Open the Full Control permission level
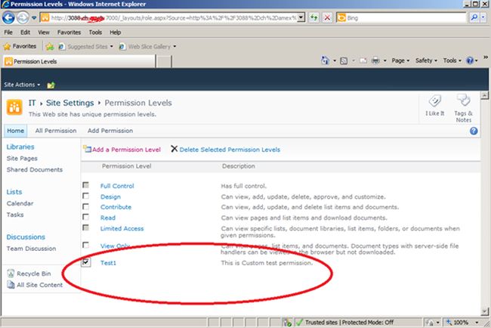 [x=117, y=186]
